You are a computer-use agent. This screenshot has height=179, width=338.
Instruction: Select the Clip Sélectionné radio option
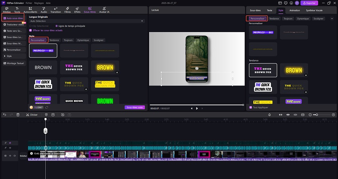point(30,26)
